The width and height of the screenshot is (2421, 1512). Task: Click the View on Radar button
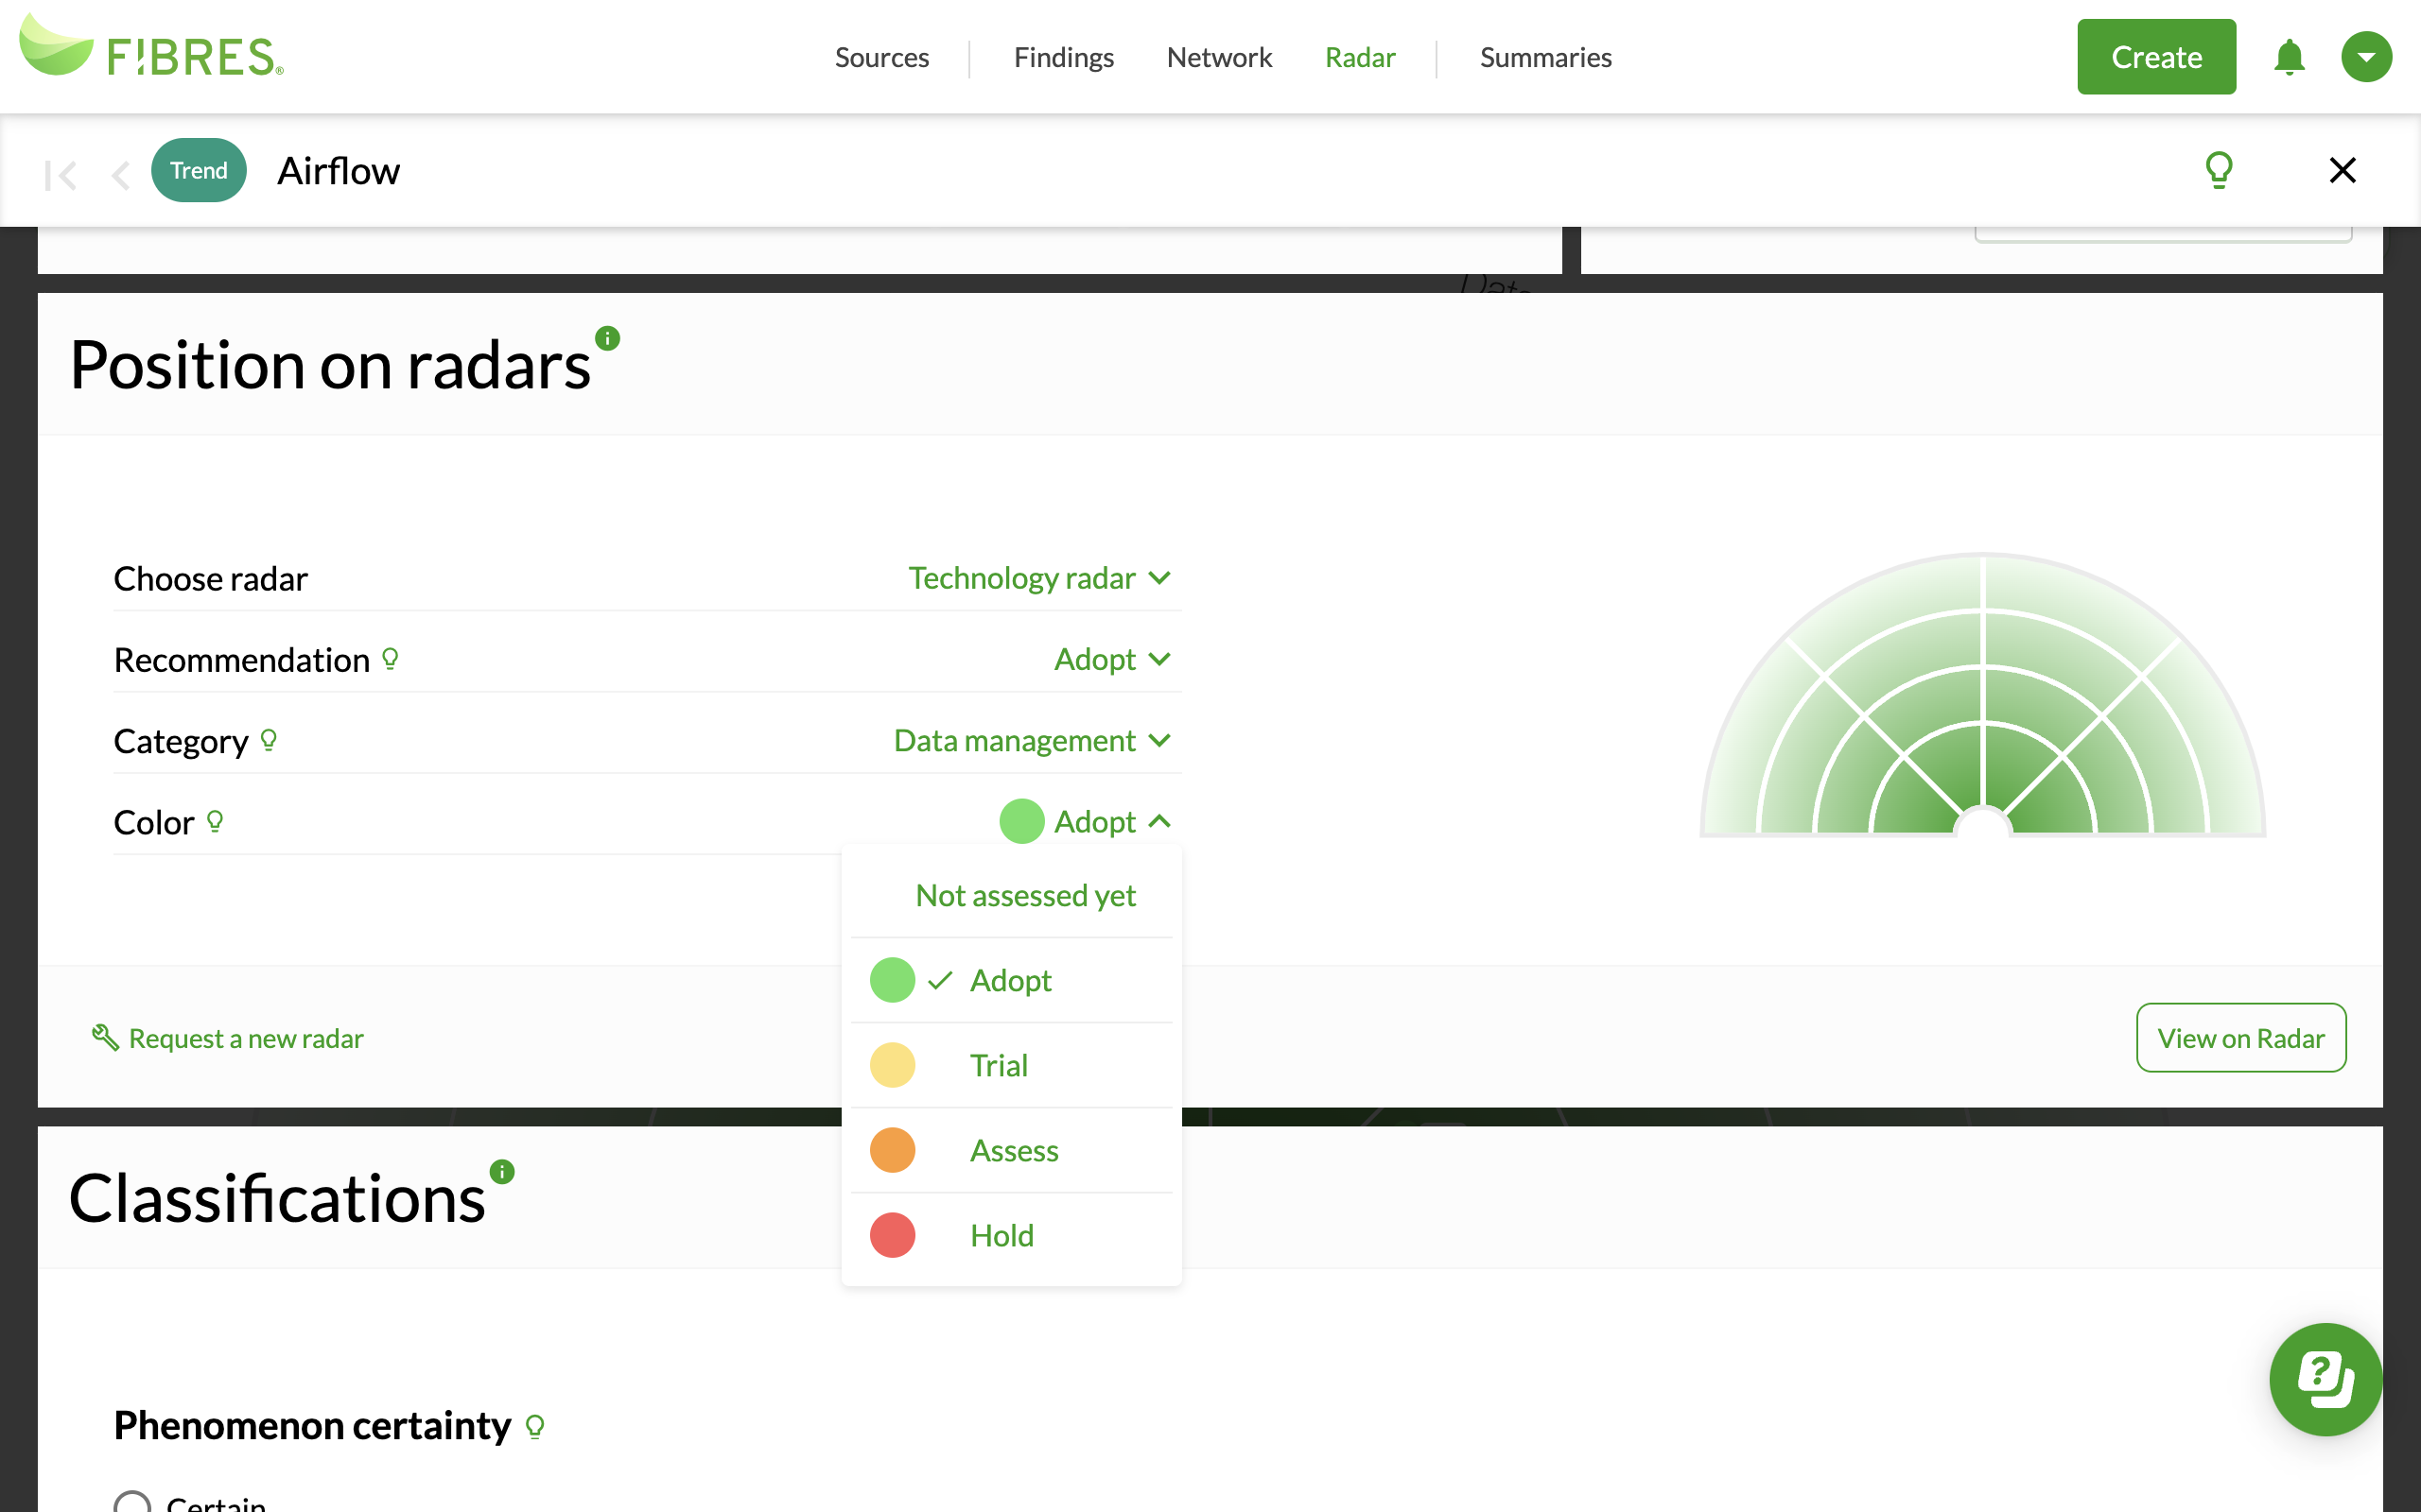click(2241, 1038)
